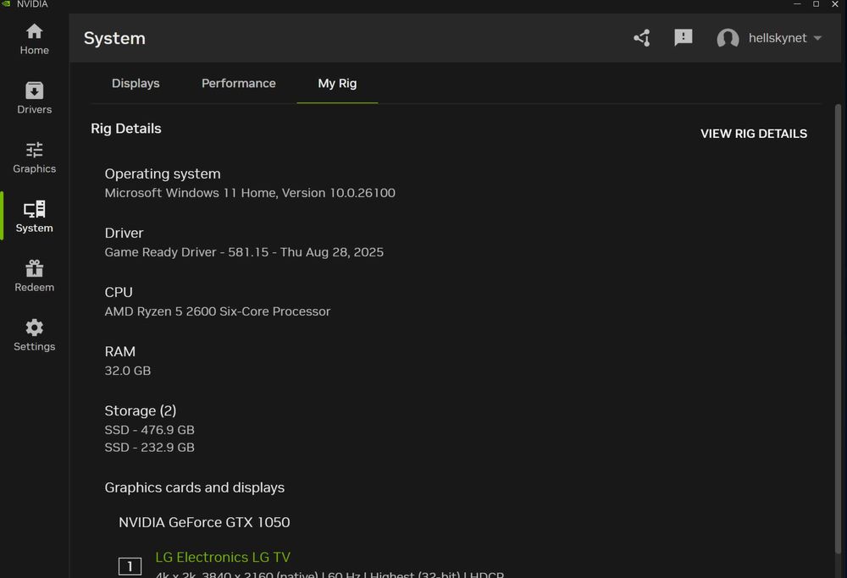Viewport: 847px width, 578px height.
Task: Open the Graphics settings sidebar item
Action: 34,157
